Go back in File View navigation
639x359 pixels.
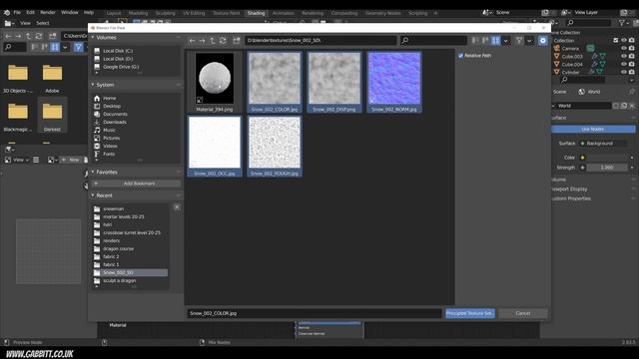(192, 41)
